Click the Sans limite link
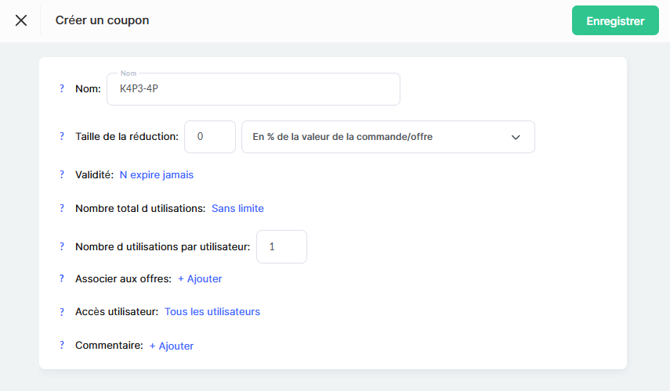The width and height of the screenshot is (670, 391). pyautogui.click(x=237, y=209)
